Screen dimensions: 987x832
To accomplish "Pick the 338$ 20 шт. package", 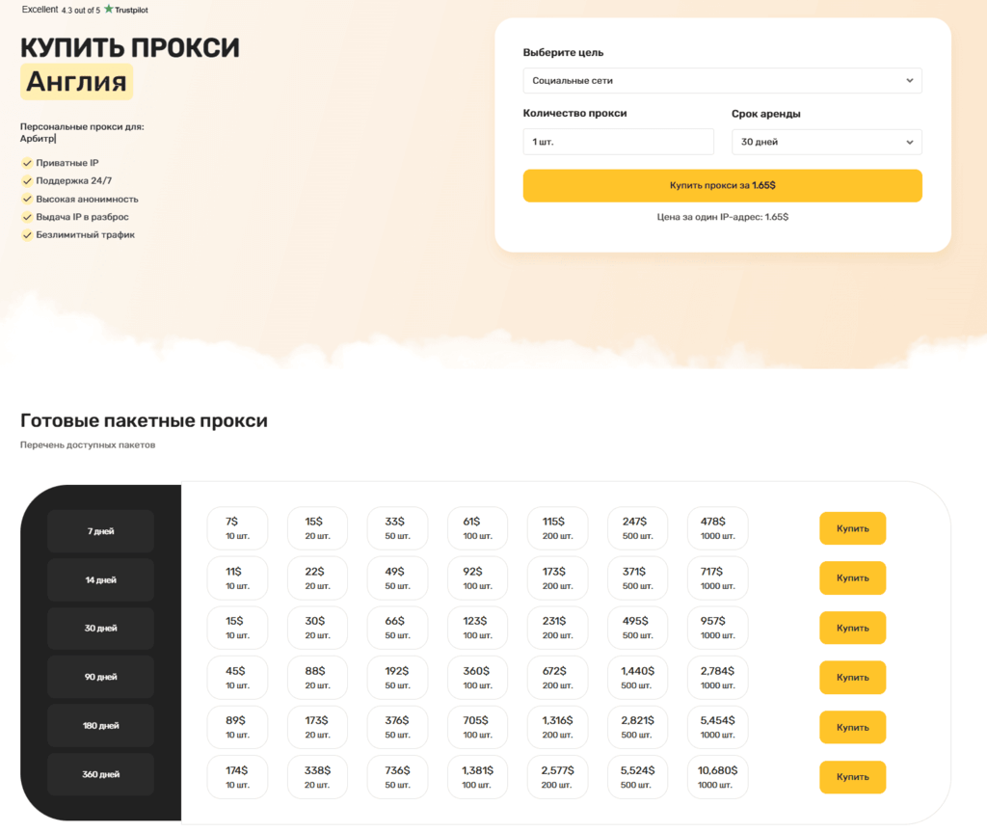I will coord(317,777).
